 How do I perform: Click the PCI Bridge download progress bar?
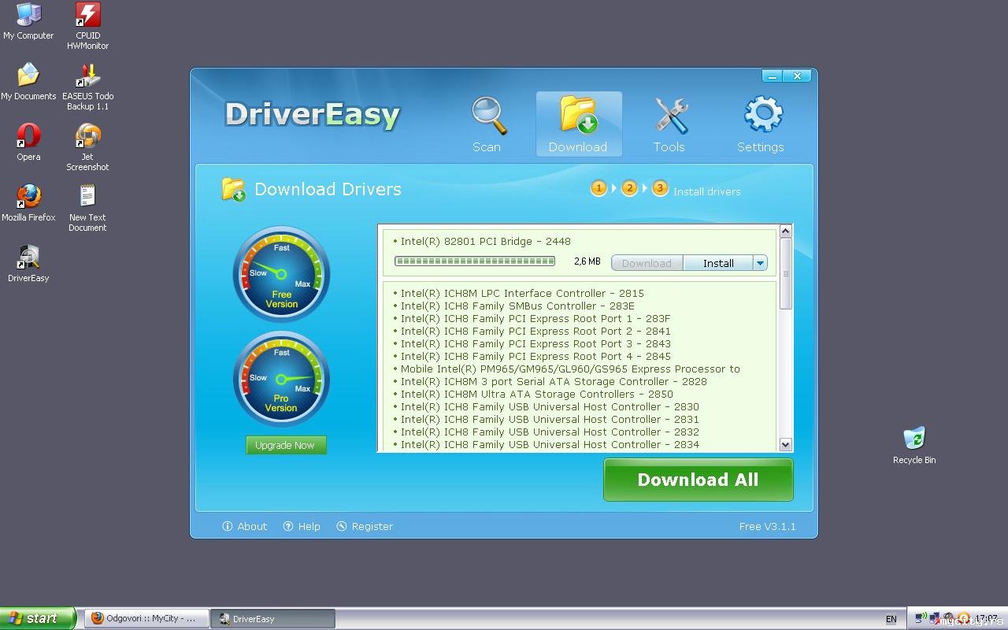(475, 261)
